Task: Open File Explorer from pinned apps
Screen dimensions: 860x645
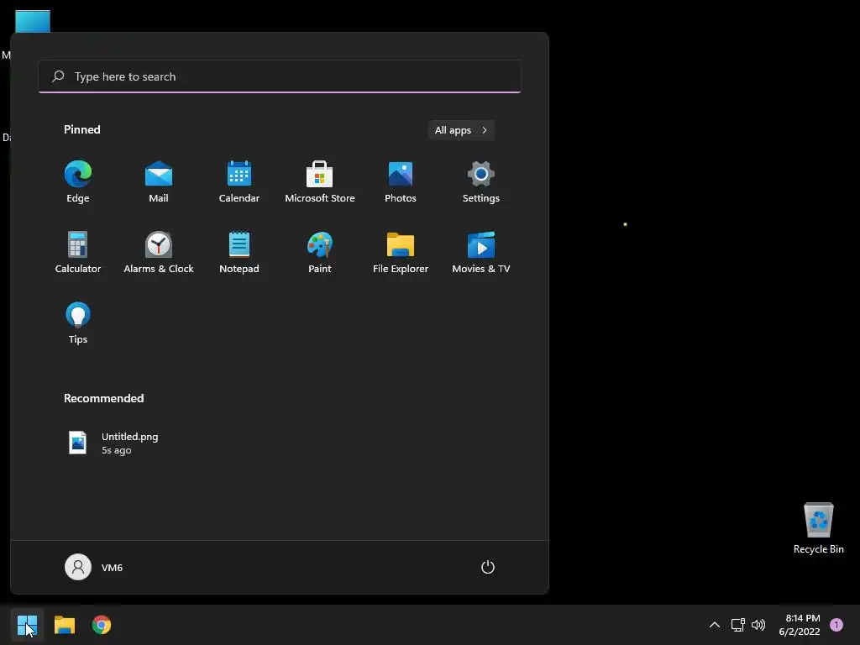Action: point(401,253)
